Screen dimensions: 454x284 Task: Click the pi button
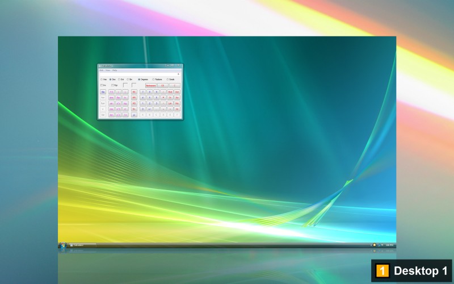point(134,115)
